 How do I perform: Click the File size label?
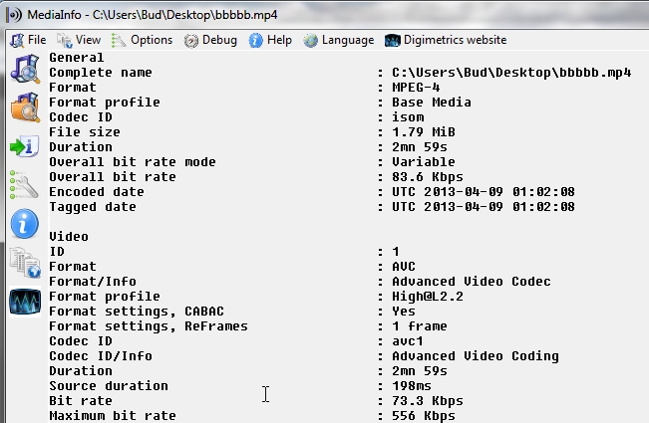tap(85, 132)
